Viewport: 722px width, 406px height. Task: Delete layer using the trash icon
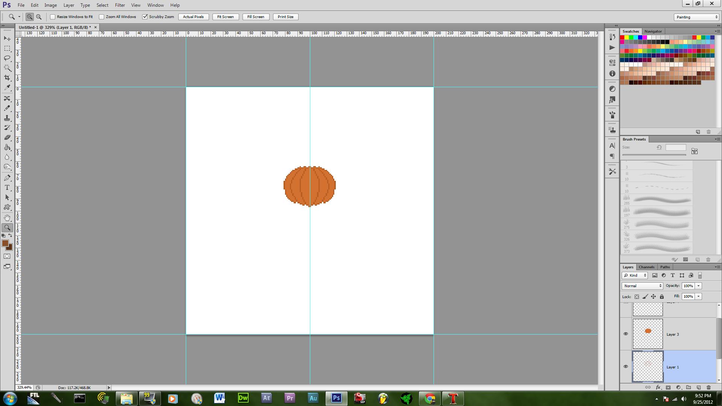(x=709, y=387)
